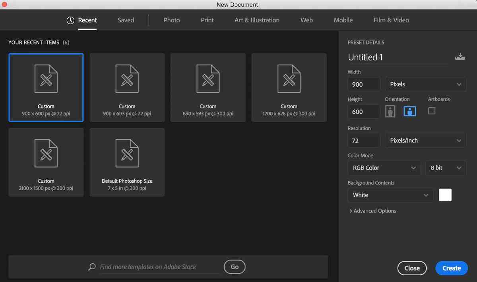Select portrait orientation icon
The height and width of the screenshot is (282, 477).
390,112
